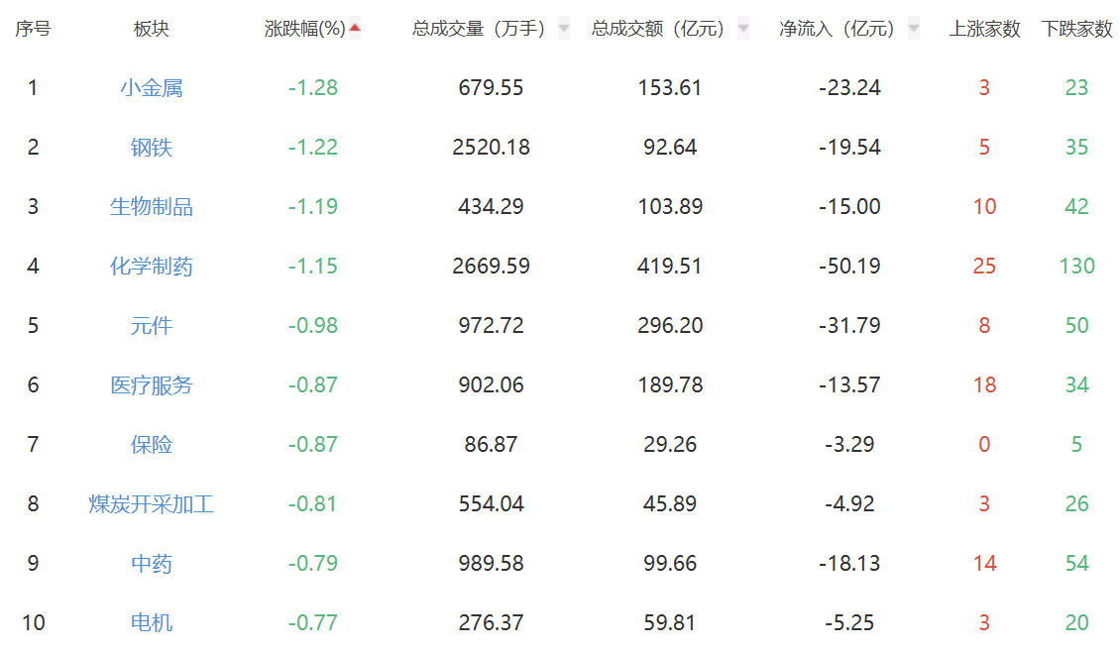
Task: Open the 化学制药 sector link
Action: click(152, 267)
